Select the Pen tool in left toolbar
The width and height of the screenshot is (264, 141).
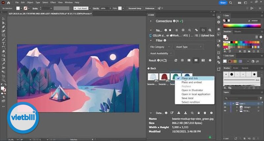(x=3, y=27)
